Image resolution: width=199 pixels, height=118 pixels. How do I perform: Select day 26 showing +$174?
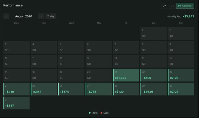(71, 89)
